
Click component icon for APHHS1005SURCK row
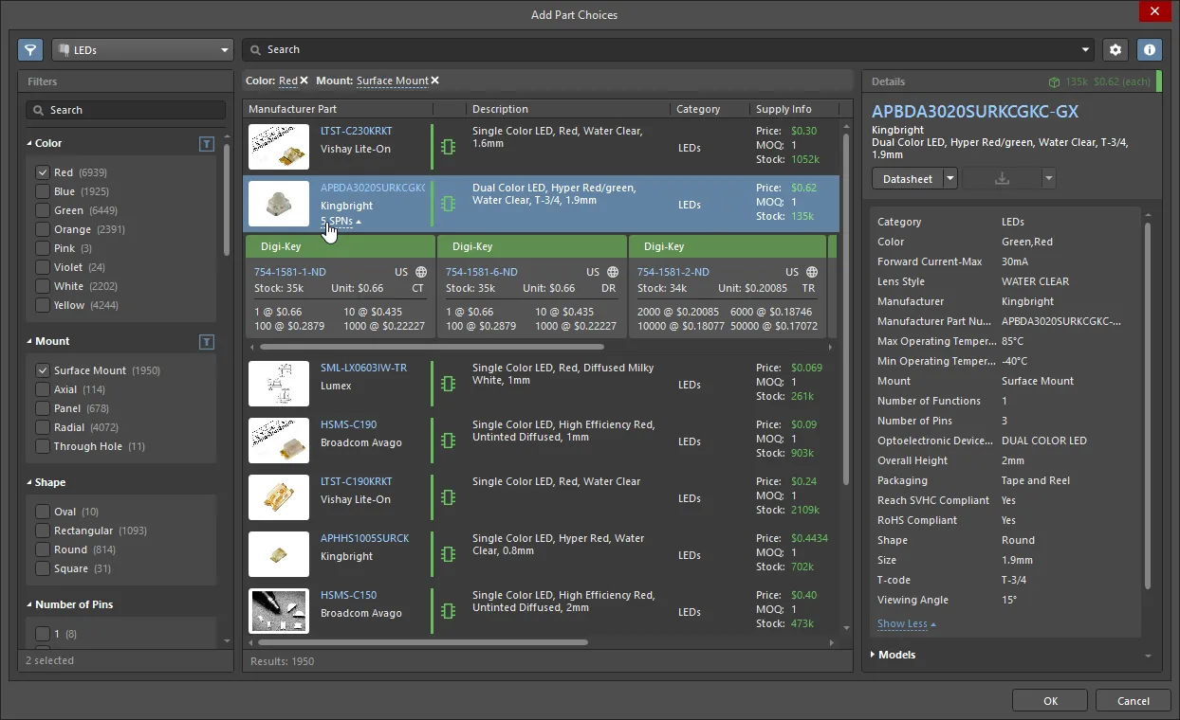point(449,555)
